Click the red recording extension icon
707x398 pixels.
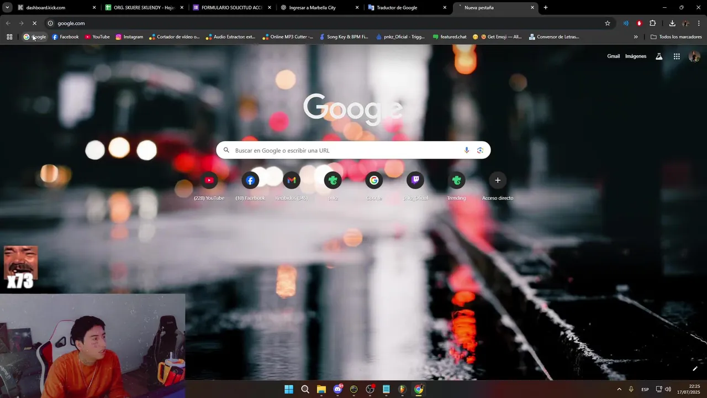[x=639, y=23]
